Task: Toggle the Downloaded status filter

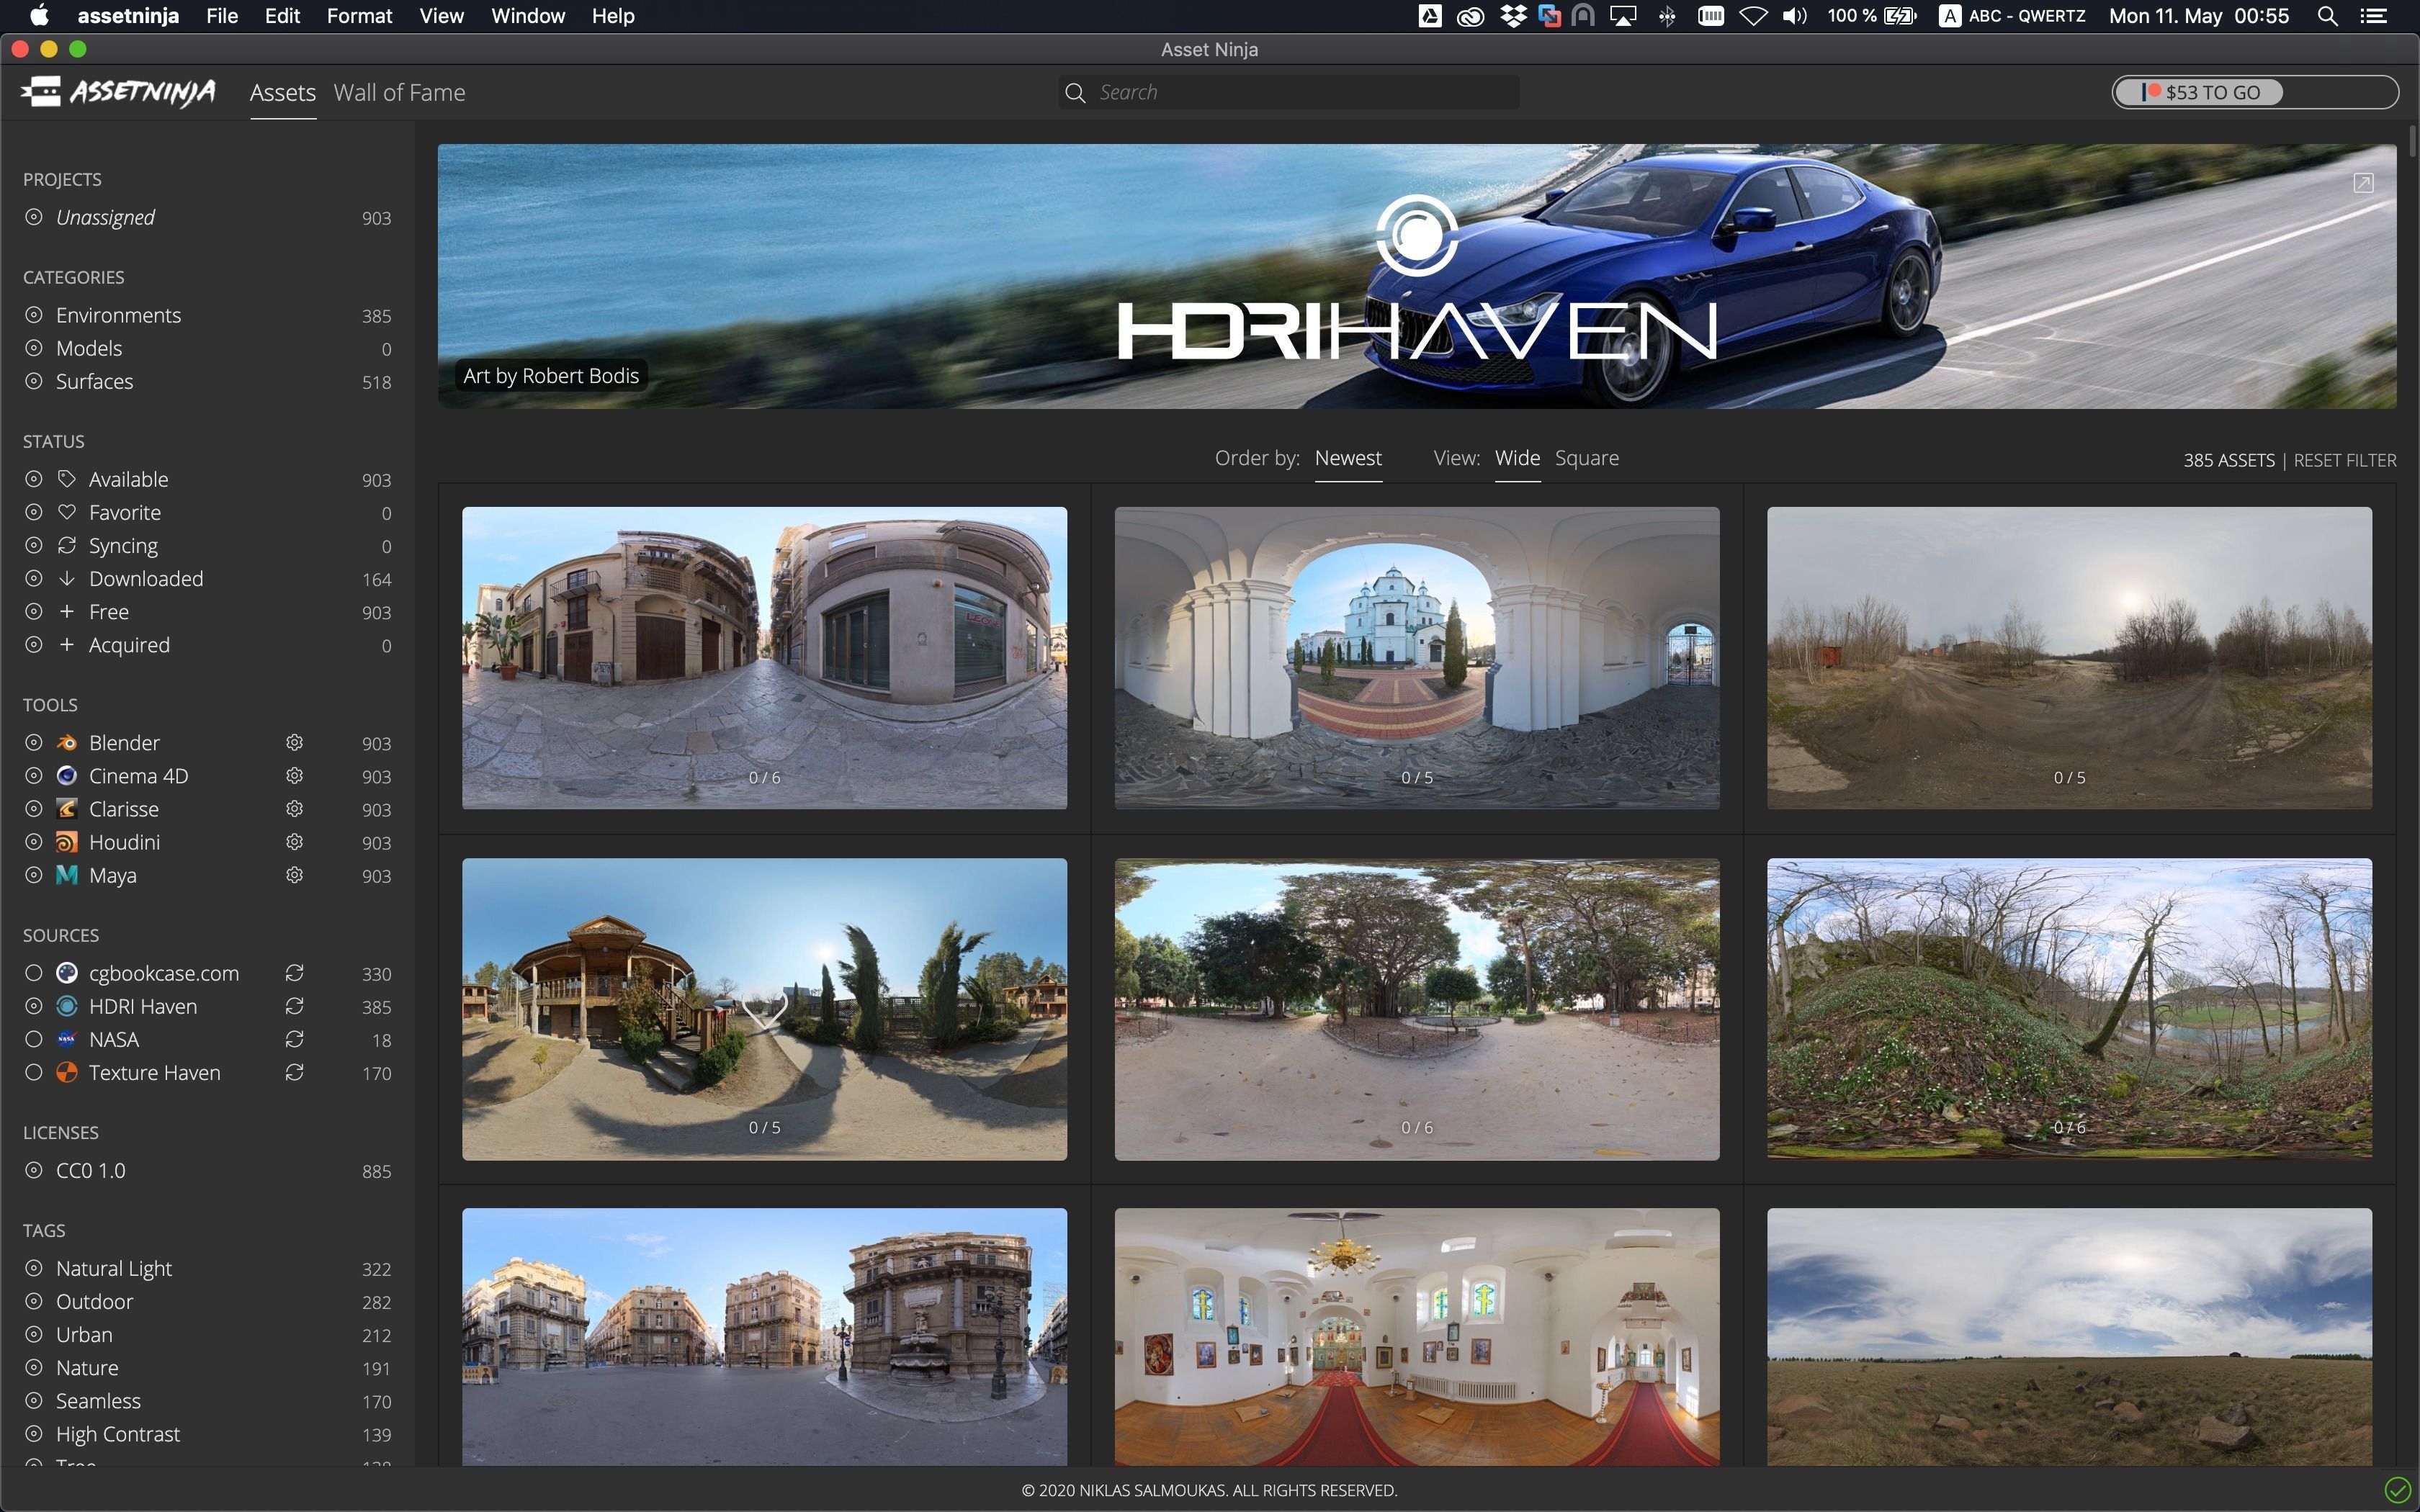Action: pos(34,578)
